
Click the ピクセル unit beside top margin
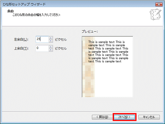(x=61, y=48)
